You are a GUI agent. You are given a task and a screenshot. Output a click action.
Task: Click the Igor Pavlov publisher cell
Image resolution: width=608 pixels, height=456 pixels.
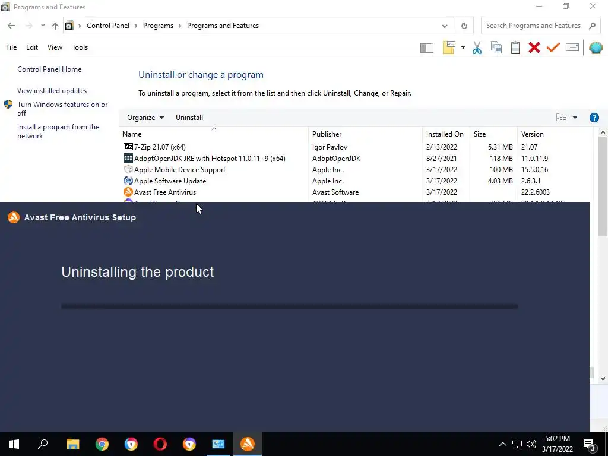(330, 147)
